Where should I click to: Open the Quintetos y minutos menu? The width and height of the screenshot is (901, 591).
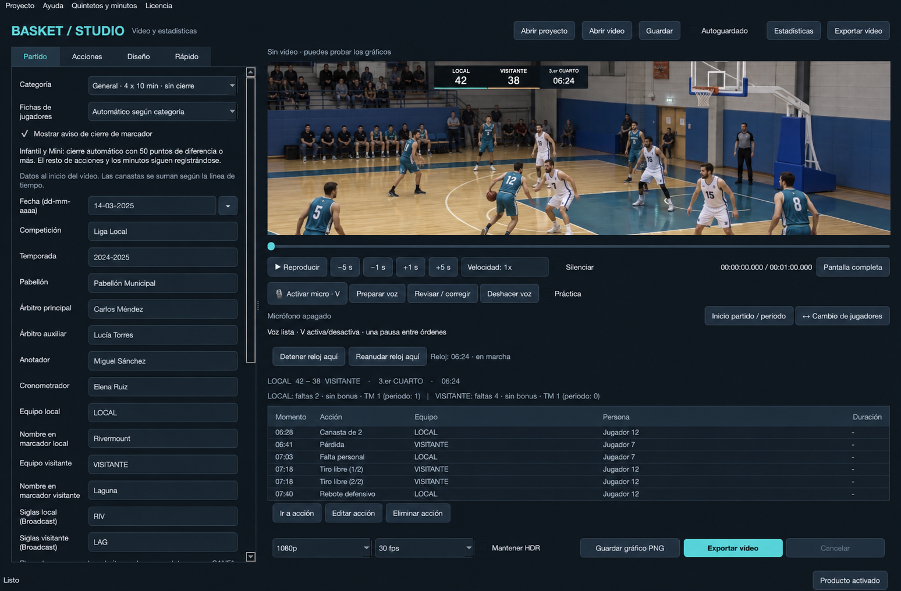(104, 6)
